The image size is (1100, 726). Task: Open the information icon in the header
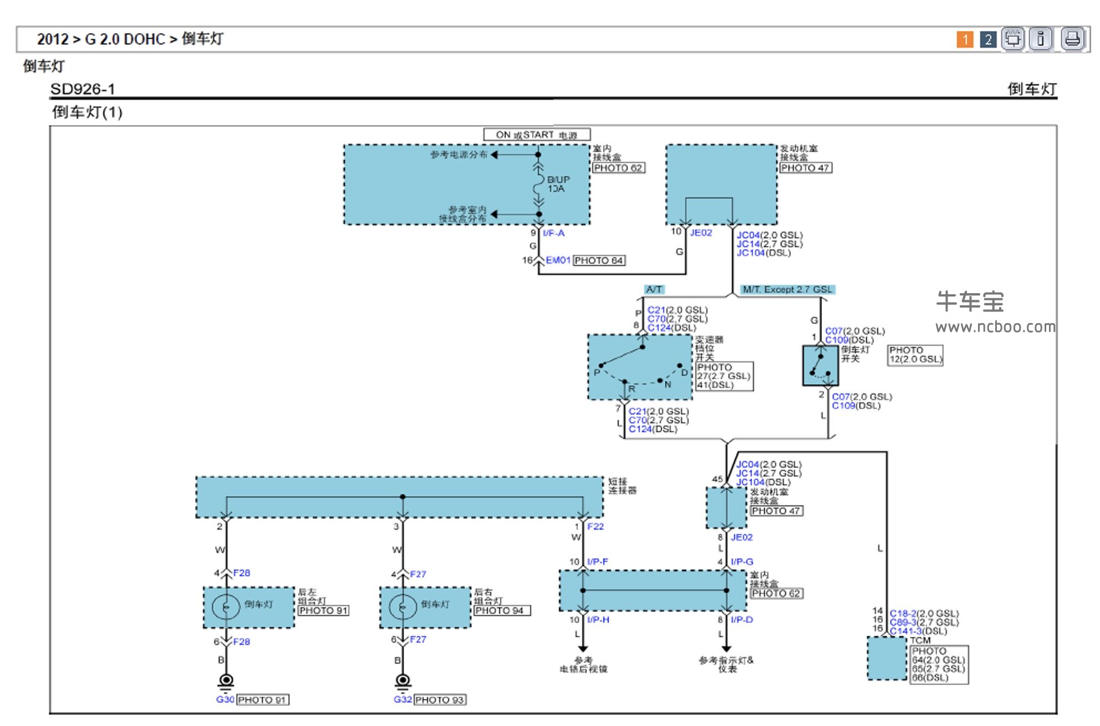1041,39
